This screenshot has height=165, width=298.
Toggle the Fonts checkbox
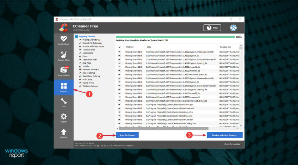[x=80, y=56]
